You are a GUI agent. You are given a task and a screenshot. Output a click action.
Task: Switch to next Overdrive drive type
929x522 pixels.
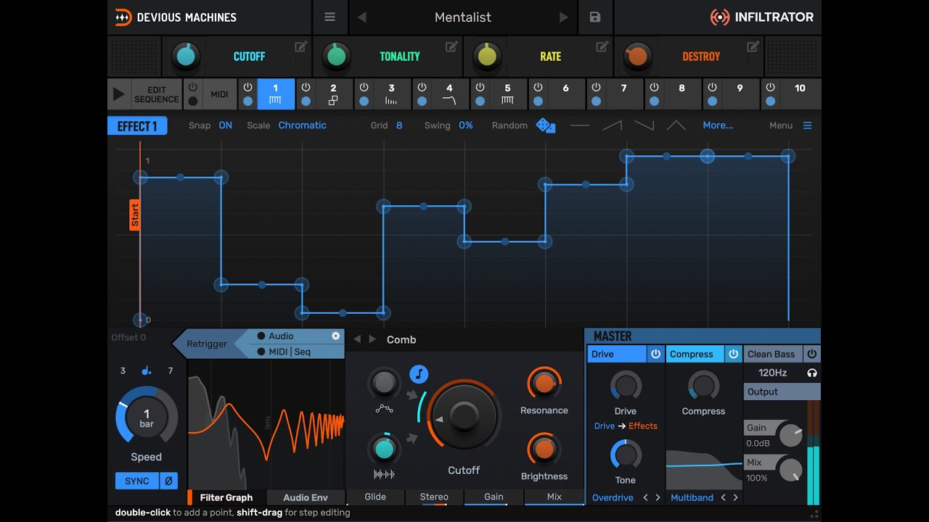pos(658,497)
